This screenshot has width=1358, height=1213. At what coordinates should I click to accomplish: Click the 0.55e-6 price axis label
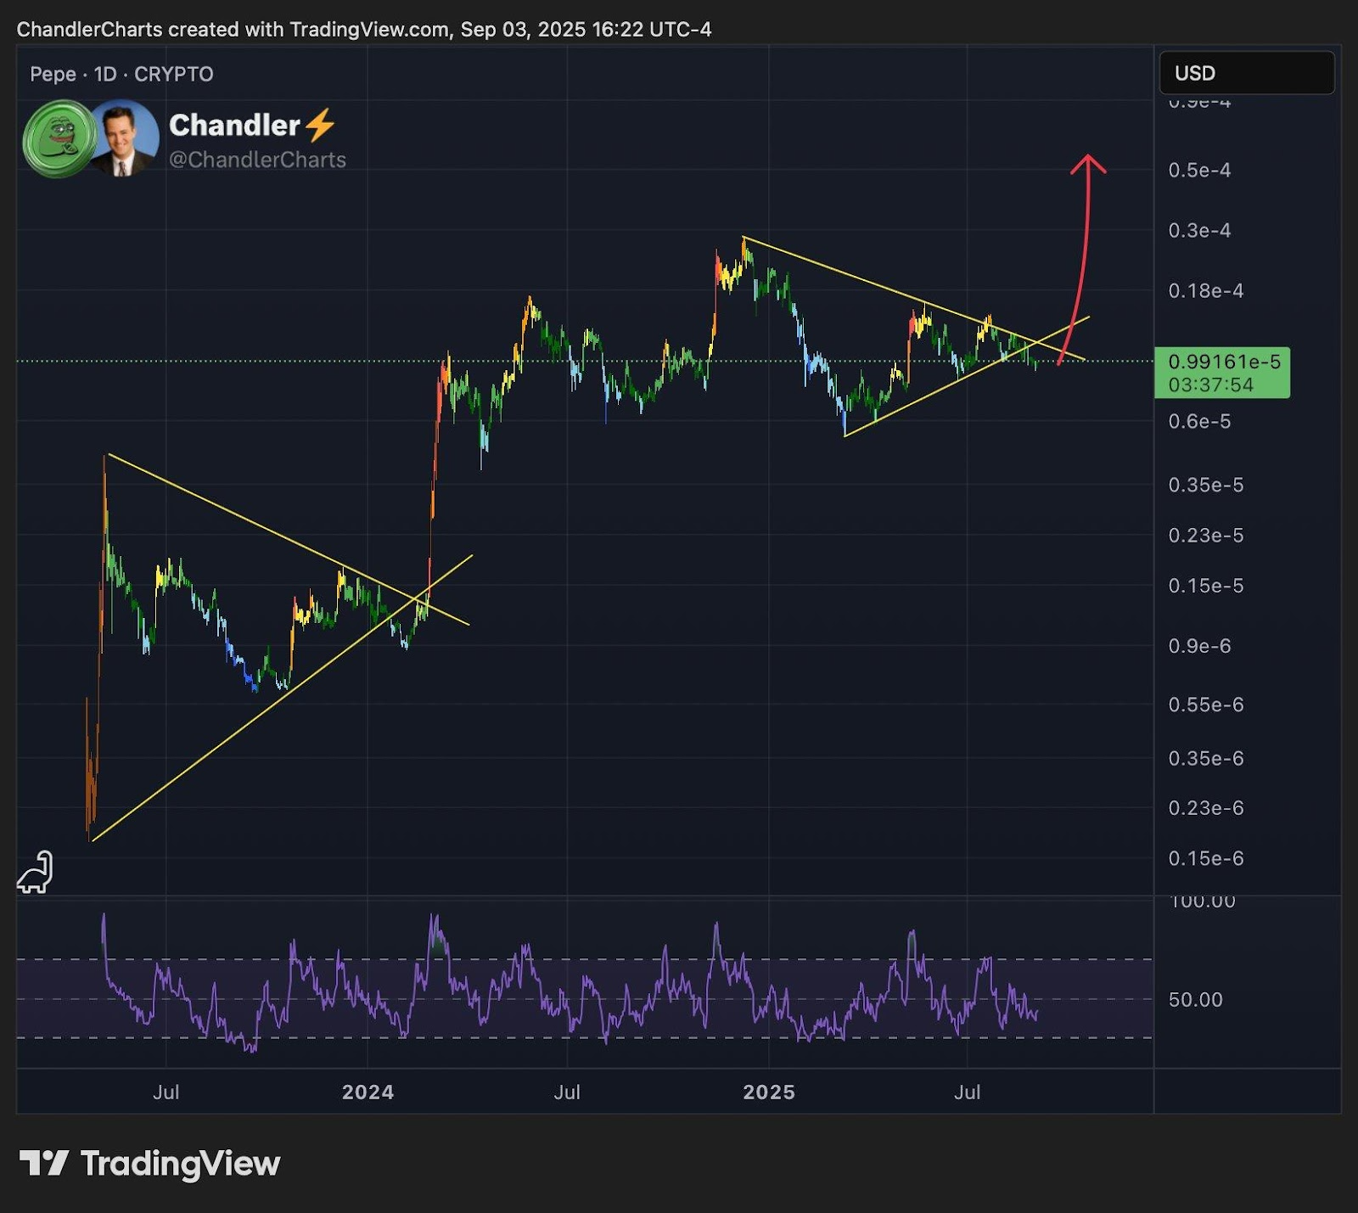[1206, 705]
